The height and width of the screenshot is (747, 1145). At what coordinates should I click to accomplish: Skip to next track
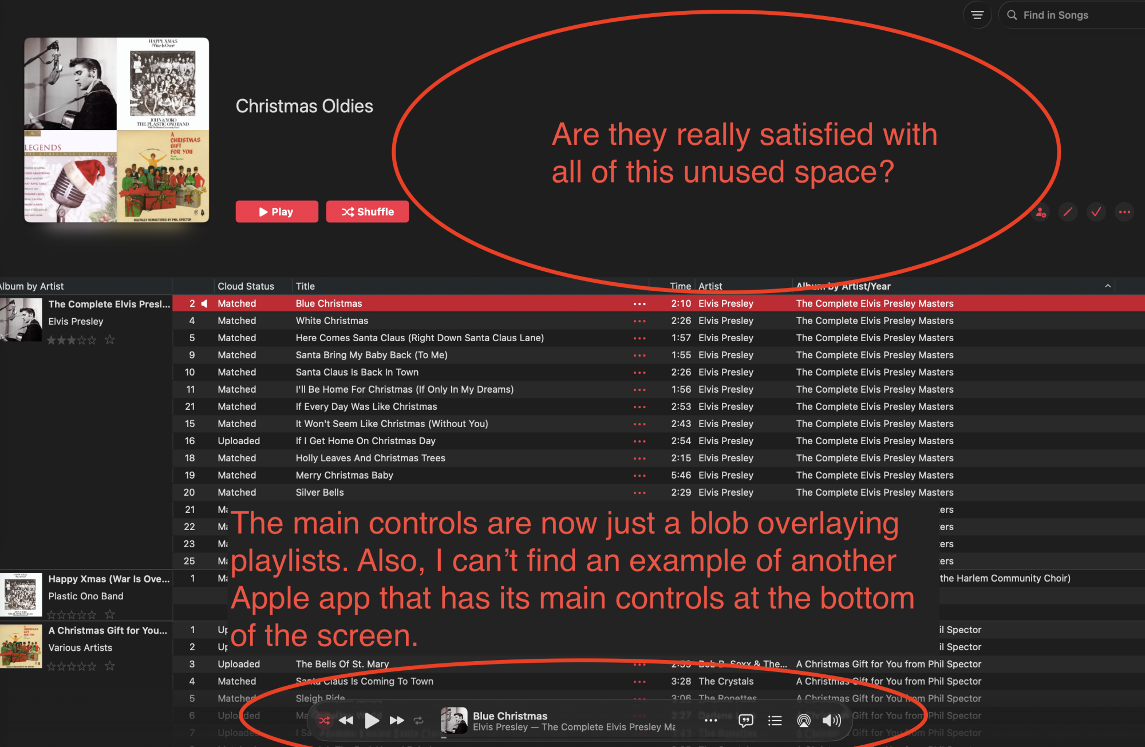397,721
